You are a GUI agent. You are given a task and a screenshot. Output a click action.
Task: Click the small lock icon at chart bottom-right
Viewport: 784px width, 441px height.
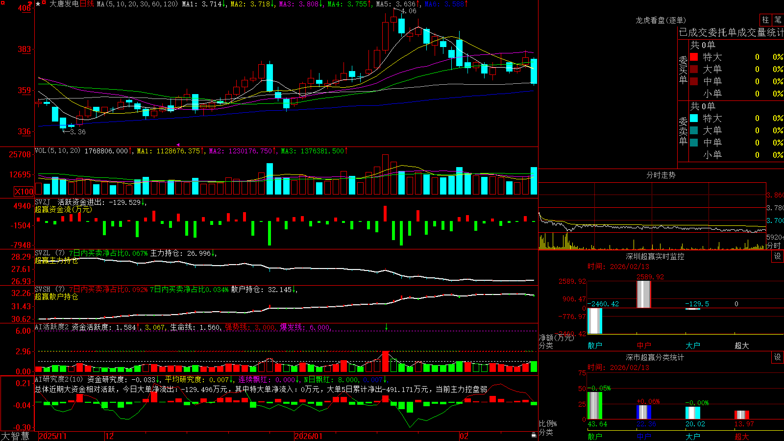tap(534, 435)
